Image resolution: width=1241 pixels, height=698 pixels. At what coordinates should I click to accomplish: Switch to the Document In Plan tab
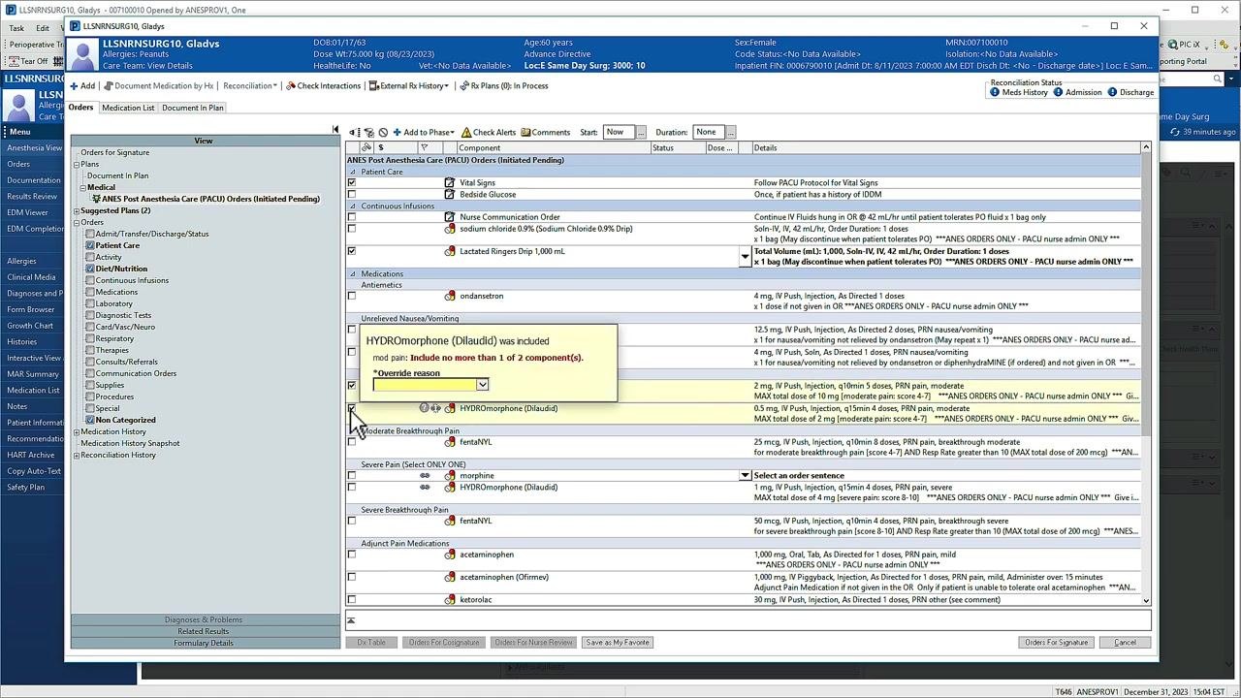(x=192, y=108)
